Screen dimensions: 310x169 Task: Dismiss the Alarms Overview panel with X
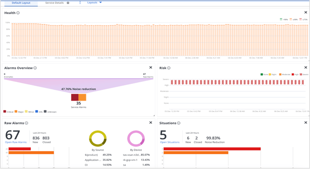coord(151,68)
